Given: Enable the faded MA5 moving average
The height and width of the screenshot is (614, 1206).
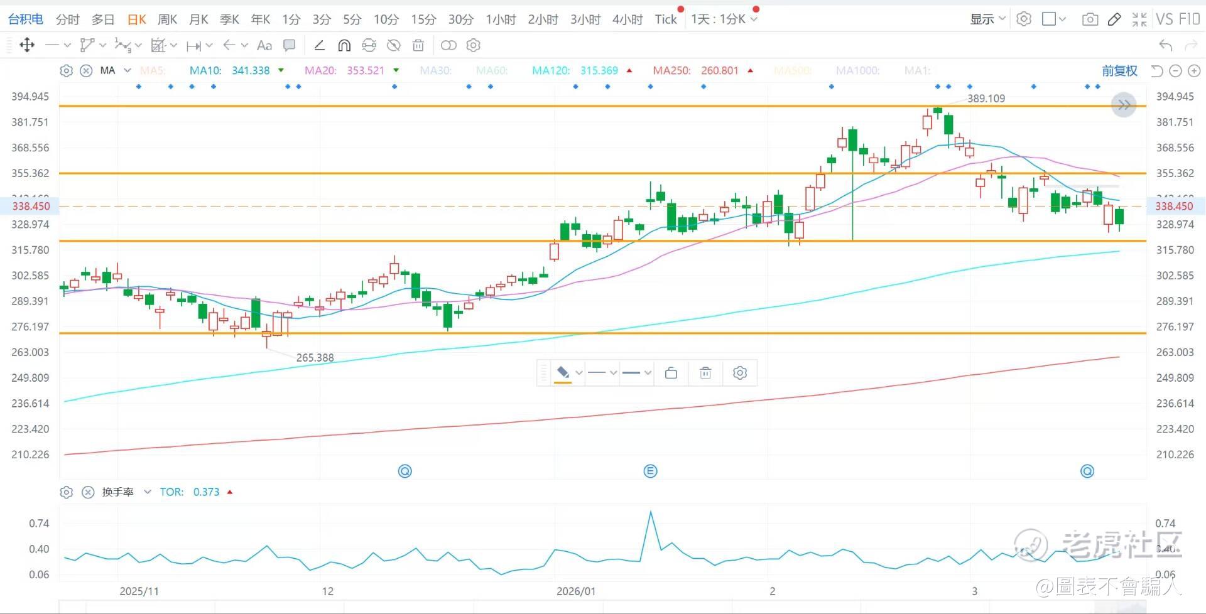Looking at the screenshot, I should pos(153,70).
